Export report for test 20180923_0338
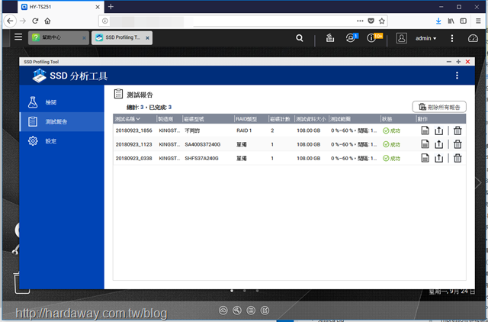The image size is (488, 322). 439,158
